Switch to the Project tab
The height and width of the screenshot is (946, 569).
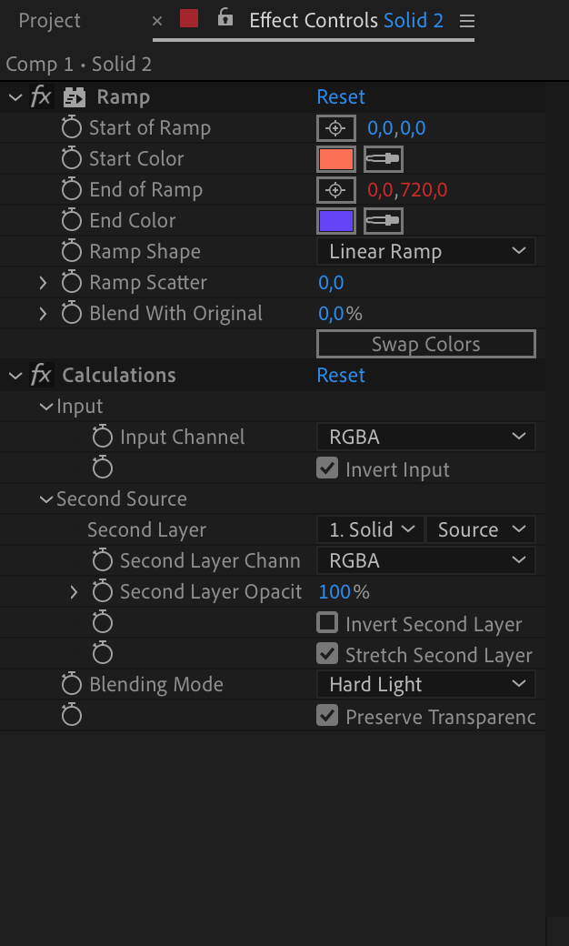49,21
